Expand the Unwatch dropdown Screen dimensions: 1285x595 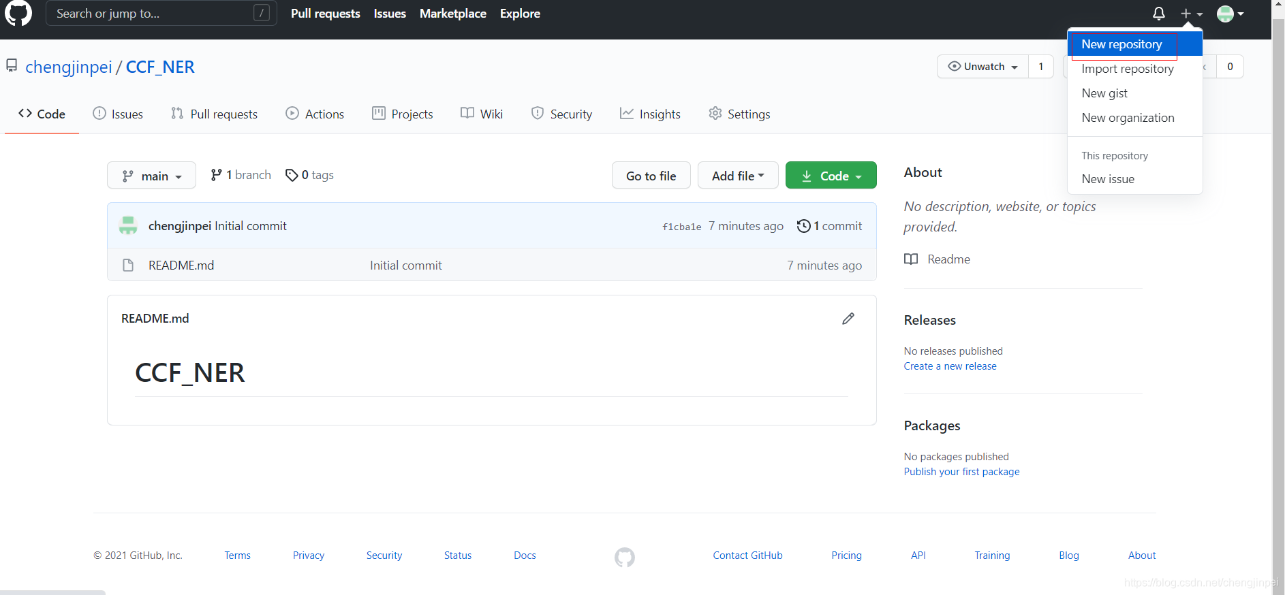pyautogui.click(x=982, y=67)
